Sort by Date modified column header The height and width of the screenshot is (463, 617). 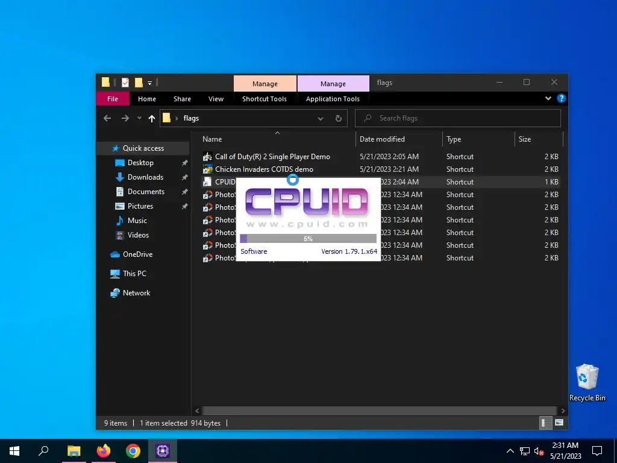tap(399, 139)
